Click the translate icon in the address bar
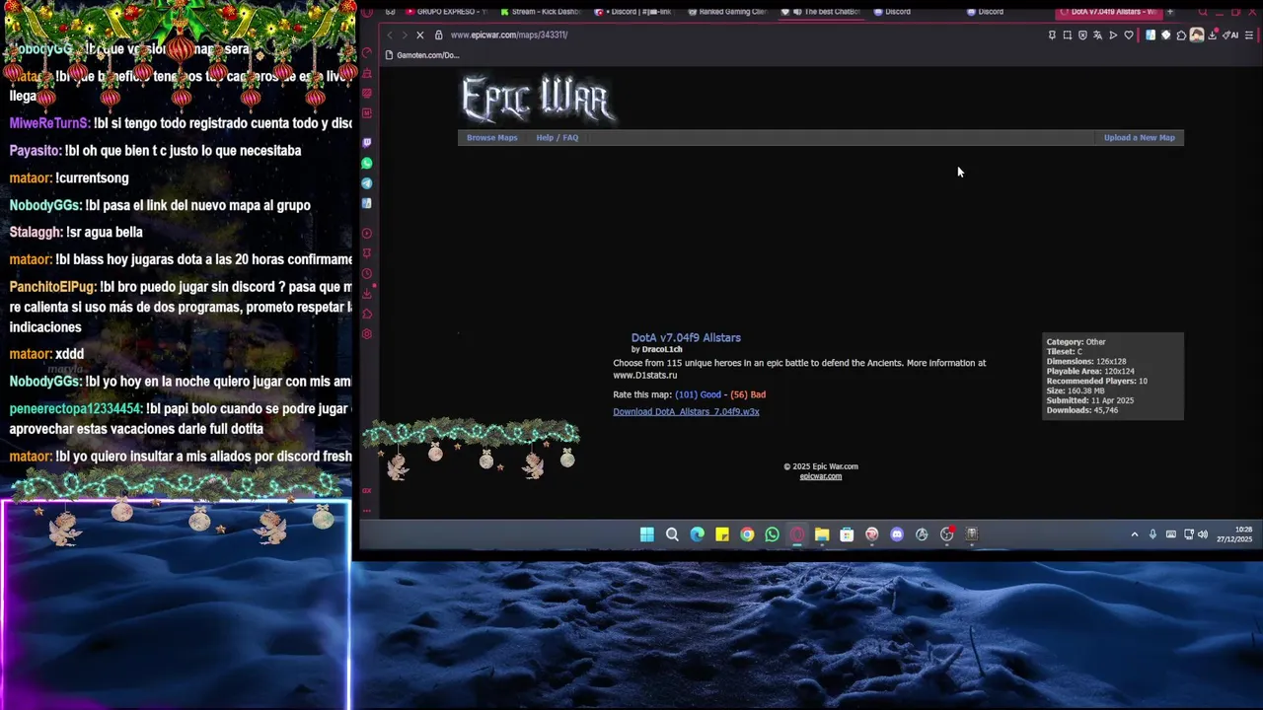 point(1098,35)
